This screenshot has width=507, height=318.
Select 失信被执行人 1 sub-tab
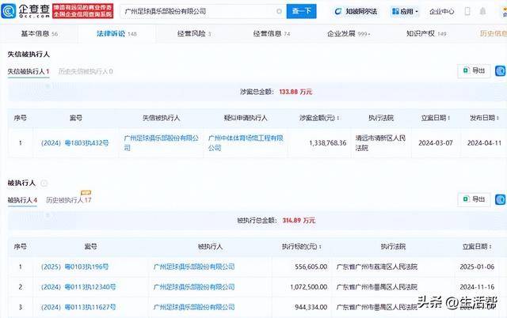pos(29,71)
